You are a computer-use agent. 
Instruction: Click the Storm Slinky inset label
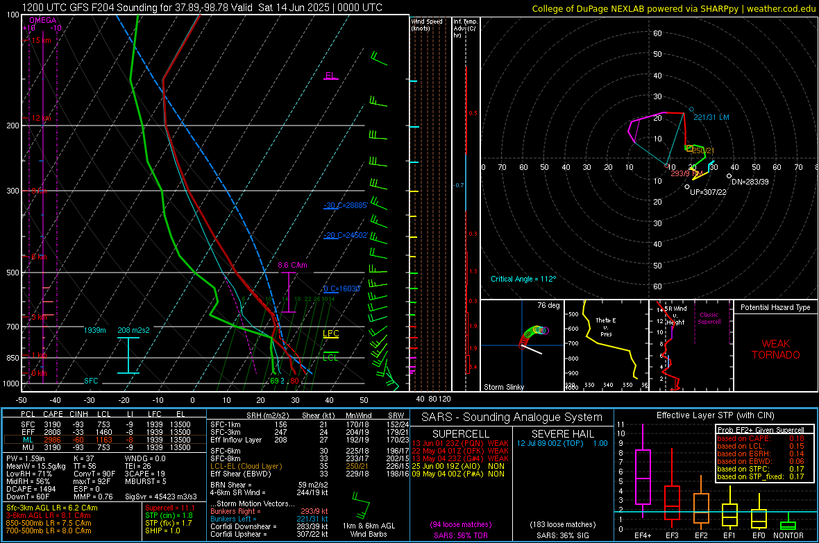click(x=504, y=387)
